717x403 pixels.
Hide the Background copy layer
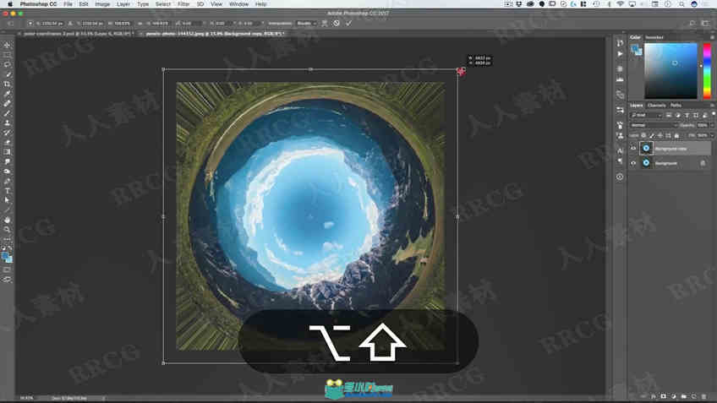(x=633, y=148)
